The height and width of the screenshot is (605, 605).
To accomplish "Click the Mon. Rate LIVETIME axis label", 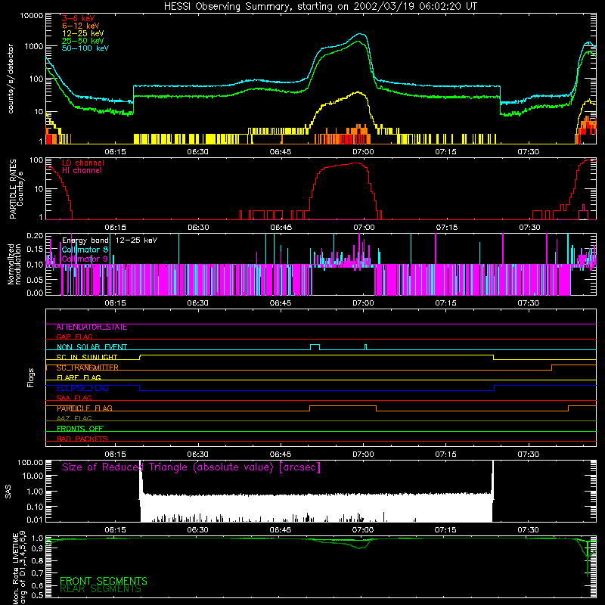I will click(20, 568).
